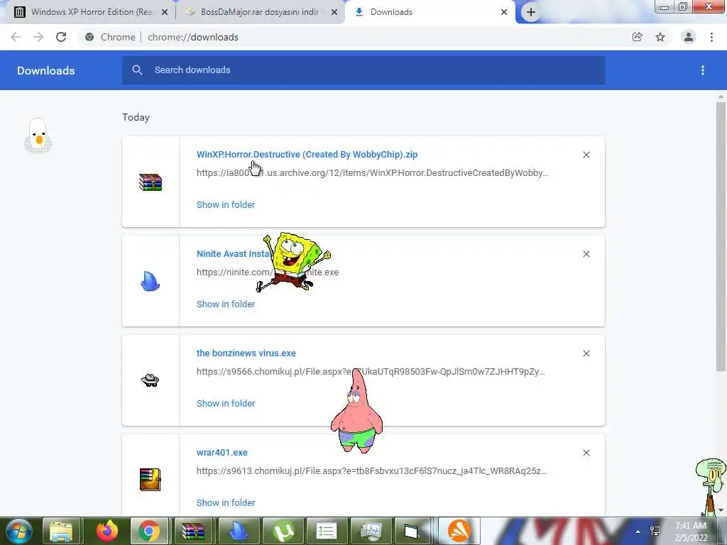Close the Windows XP Horror Edition tab
The image size is (727, 545).
click(x=165, y=12)
